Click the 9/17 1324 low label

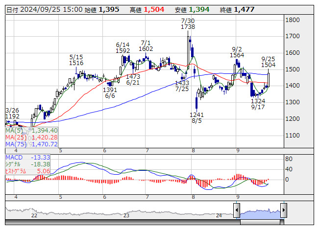coord(258,104)
